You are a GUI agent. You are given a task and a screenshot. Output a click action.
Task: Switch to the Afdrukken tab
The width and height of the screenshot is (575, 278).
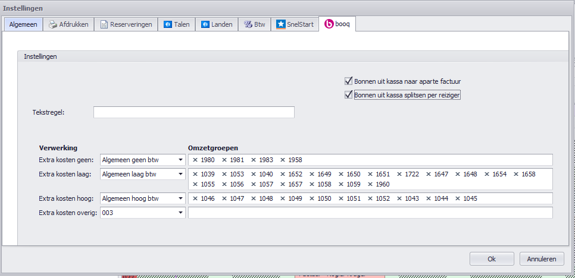(68, 25)
